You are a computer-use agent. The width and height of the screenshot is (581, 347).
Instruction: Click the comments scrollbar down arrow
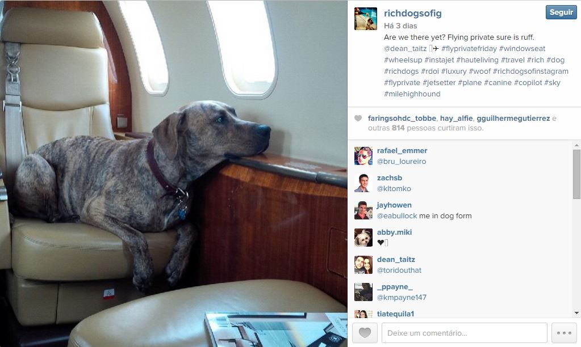(x=576, y=313)
